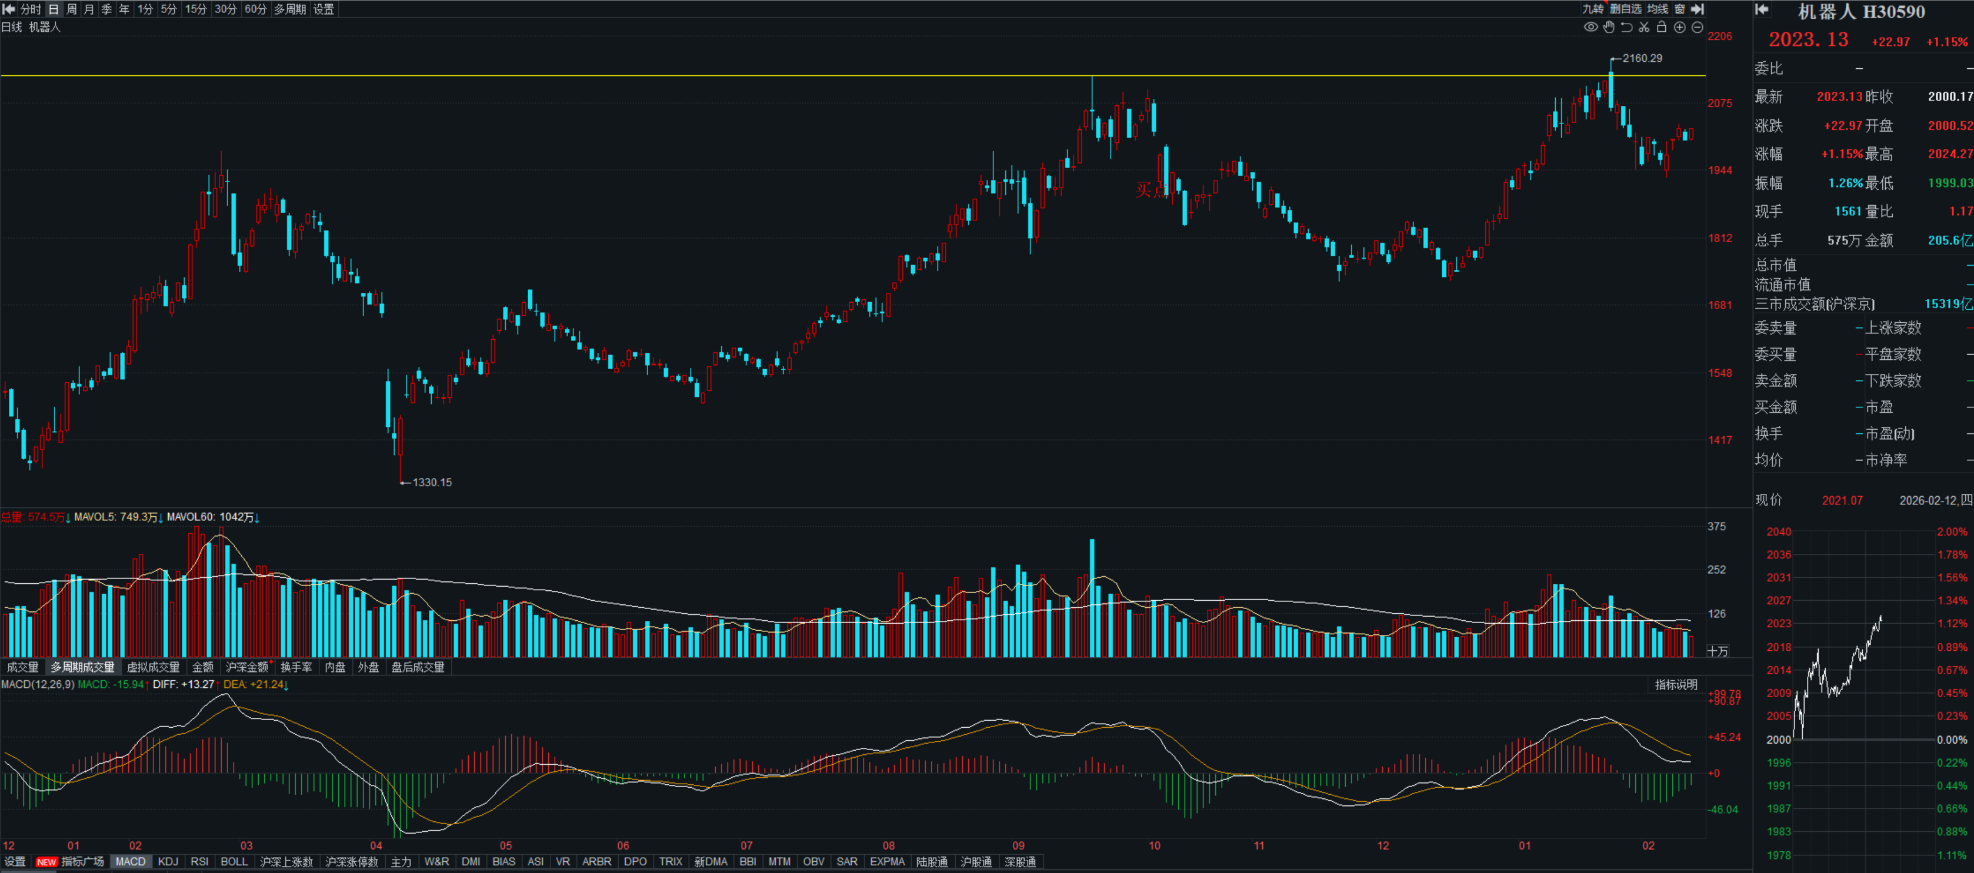Click the 指标说明 button

tap(1676, 685)
